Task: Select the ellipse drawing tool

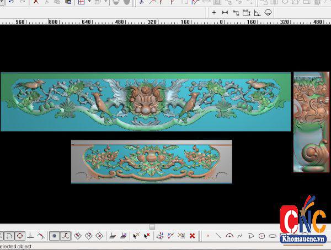Action: [x=272, y=236]
